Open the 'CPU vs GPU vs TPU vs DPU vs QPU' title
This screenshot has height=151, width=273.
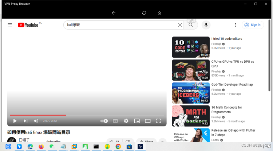coord(233,64)
